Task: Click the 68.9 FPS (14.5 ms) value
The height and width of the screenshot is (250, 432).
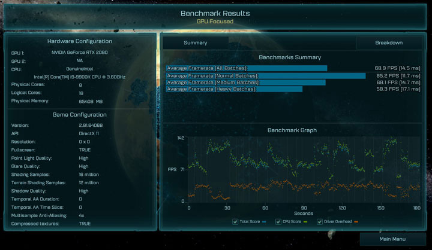Action: tap(398, 68)
